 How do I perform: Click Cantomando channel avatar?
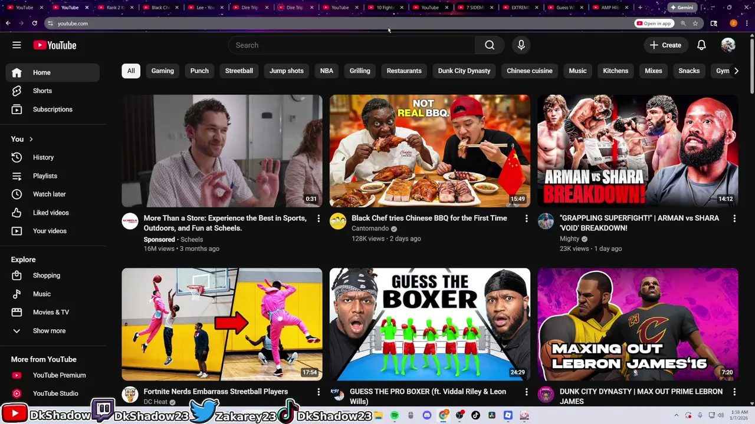click(x=338, y=221)
